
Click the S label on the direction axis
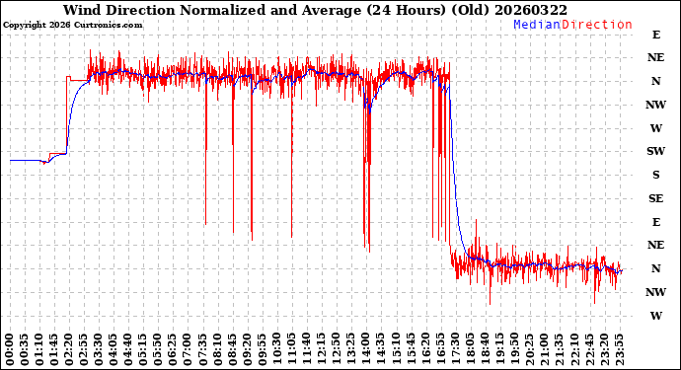click(x=655, y=175)
